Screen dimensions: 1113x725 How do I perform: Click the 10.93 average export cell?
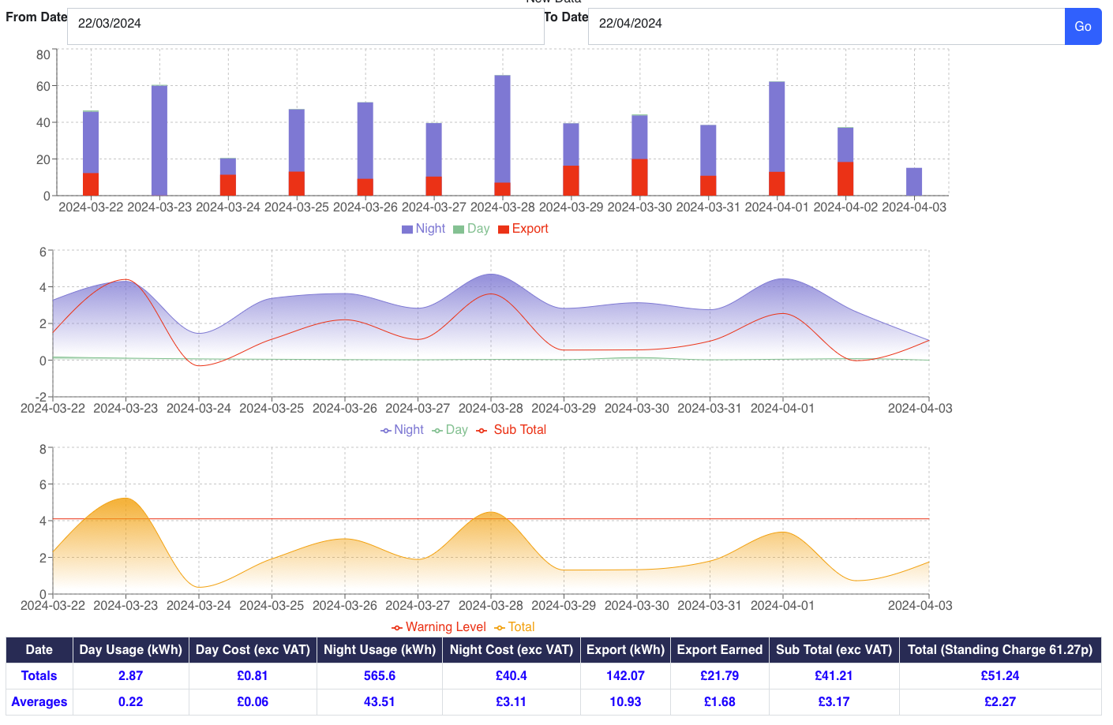click(x=625, y=702)
